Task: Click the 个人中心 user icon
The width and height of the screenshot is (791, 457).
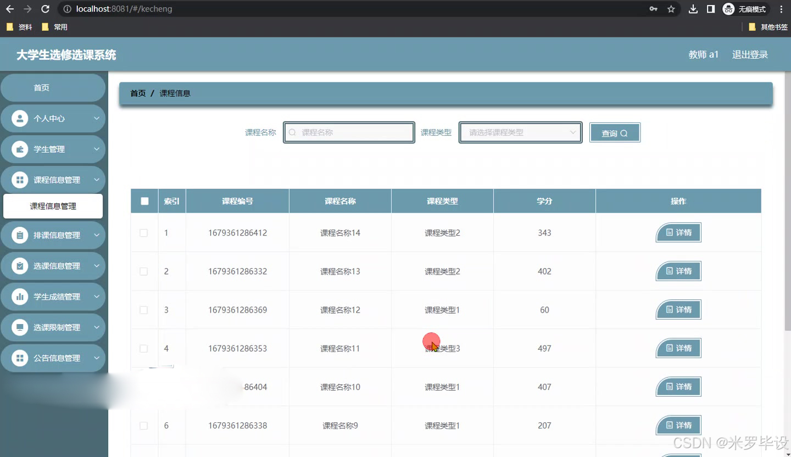Action: (x=20, y=118)
